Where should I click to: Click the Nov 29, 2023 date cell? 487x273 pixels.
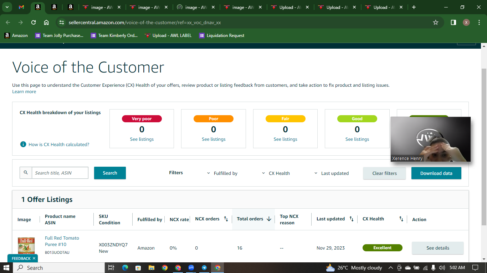click(330, 248)
